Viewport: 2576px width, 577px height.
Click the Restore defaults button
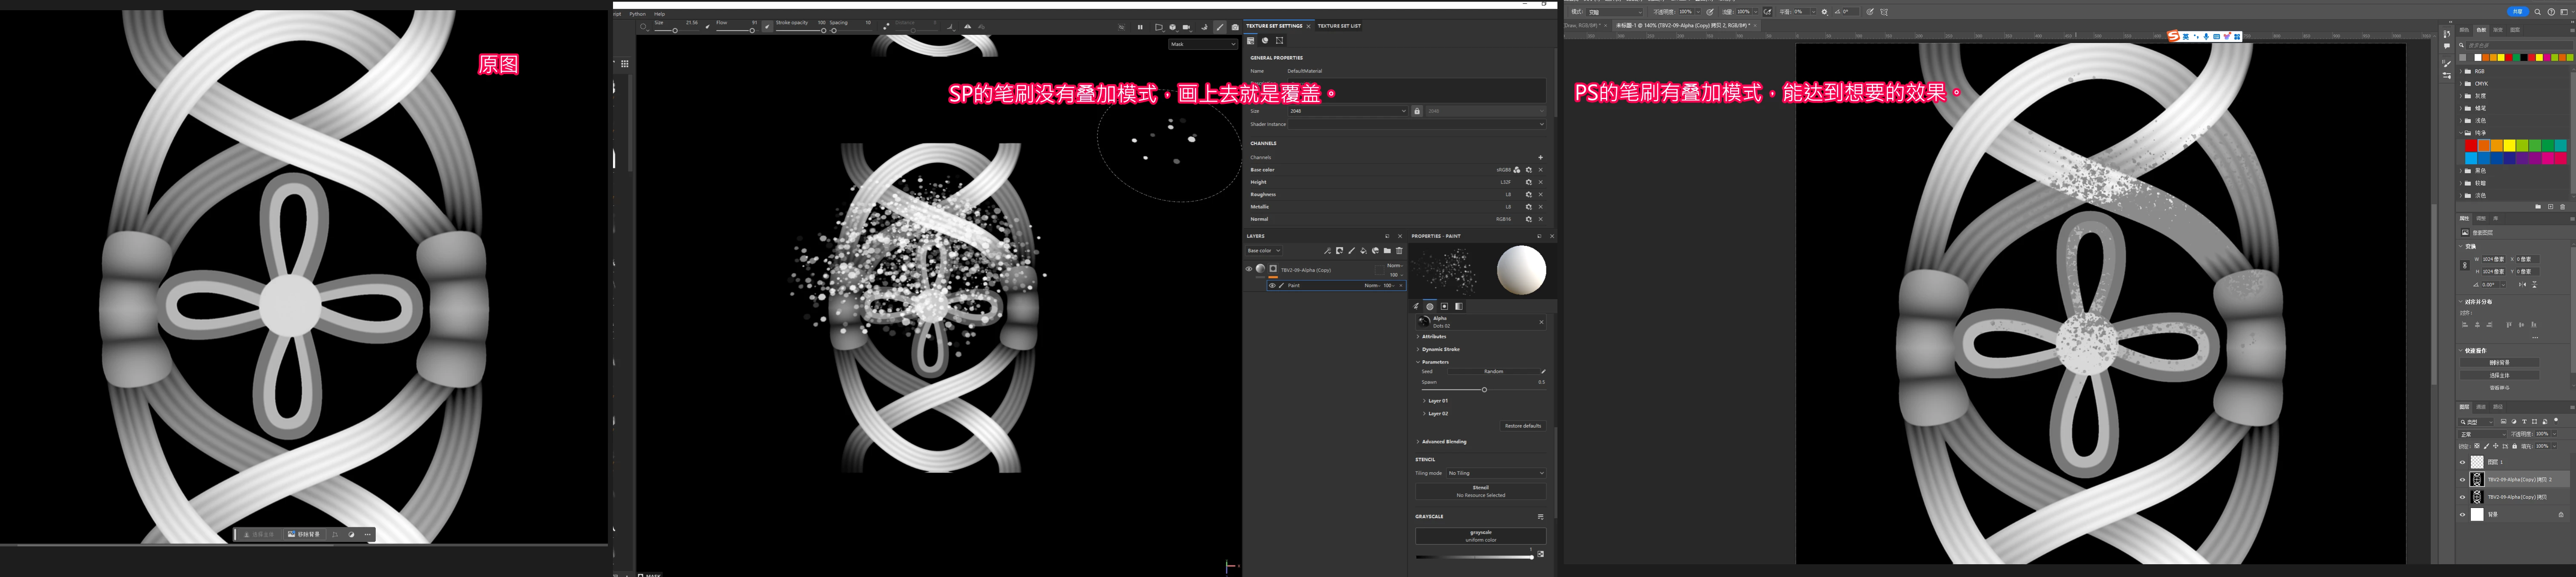coord(1522,426)
